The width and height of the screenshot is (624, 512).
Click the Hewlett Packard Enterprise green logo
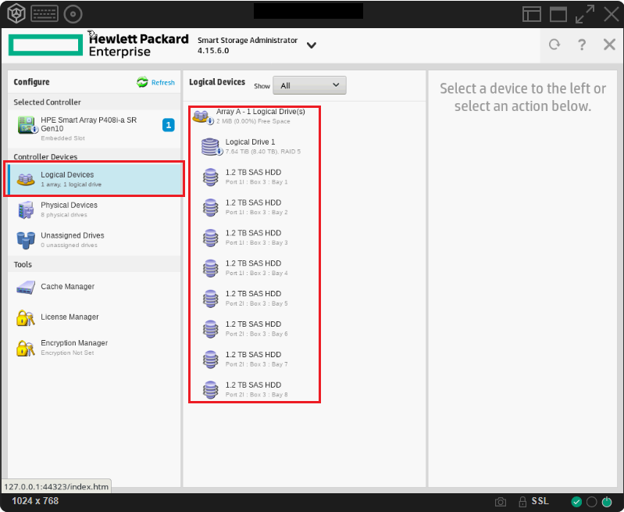(45, 45)
